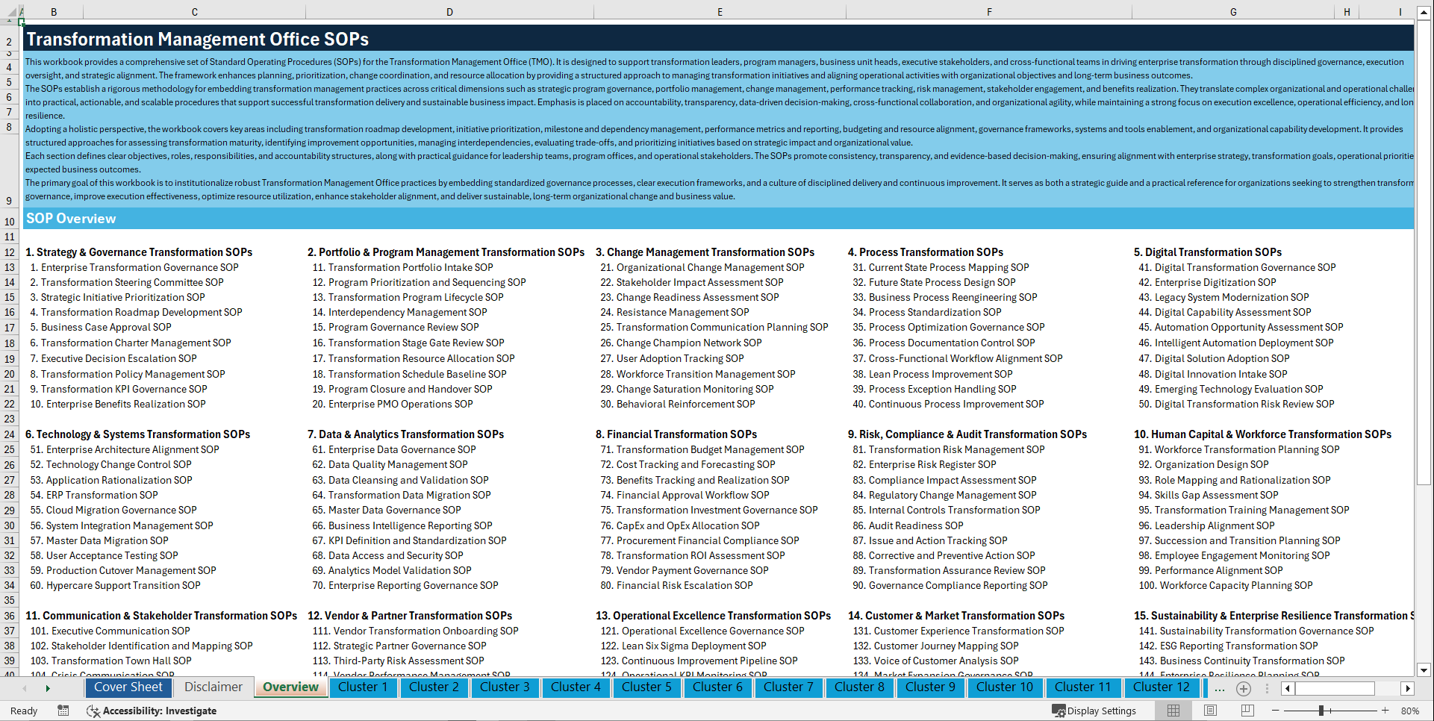Switch to Normal view
This screenshot has height=721, width=1434.
(x=1173, y=711)
